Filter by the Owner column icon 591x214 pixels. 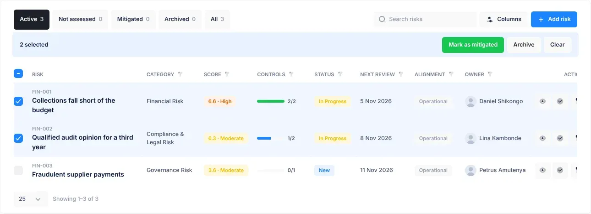[x=490, y=74]
